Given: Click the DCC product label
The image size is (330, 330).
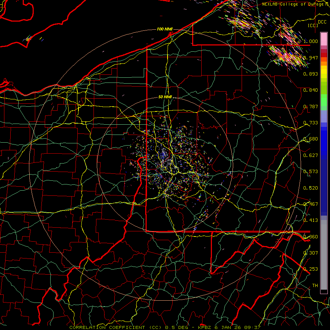Looking at the screenshot, I should click(322, 22).
